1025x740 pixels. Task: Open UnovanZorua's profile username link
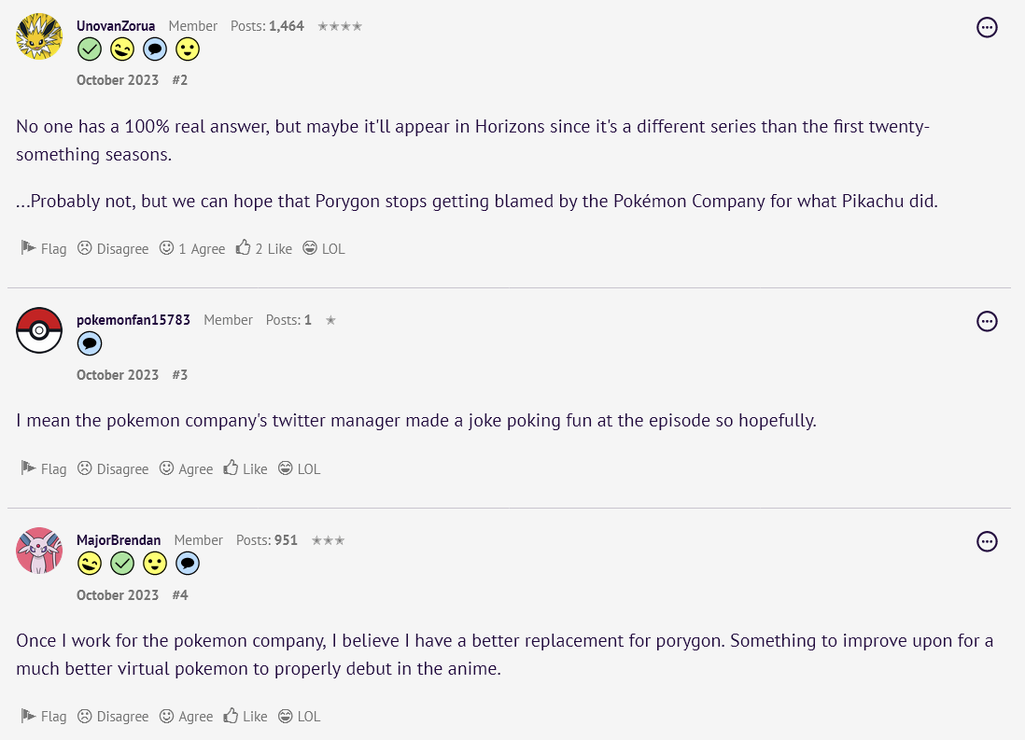[x=116, y=26]
